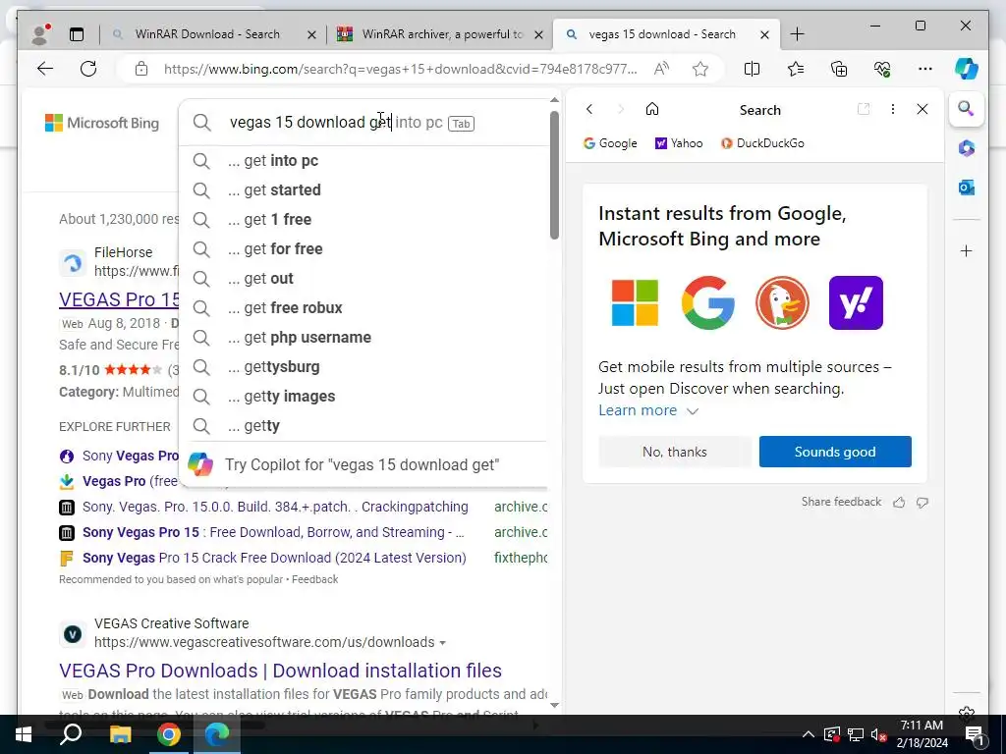Select Google engine in Search panel
Screen dimensions: 1006x754
point(610,143)
